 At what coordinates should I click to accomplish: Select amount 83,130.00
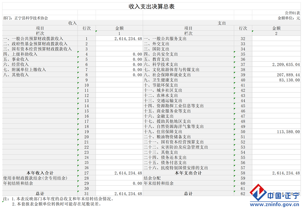(x=289, y=80)
